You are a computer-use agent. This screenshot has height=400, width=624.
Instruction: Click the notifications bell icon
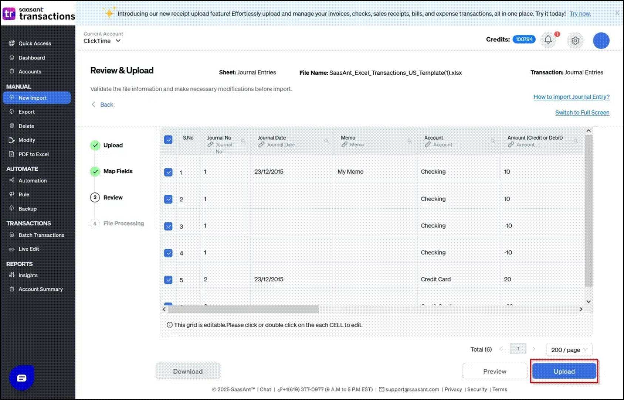(548, 40)
